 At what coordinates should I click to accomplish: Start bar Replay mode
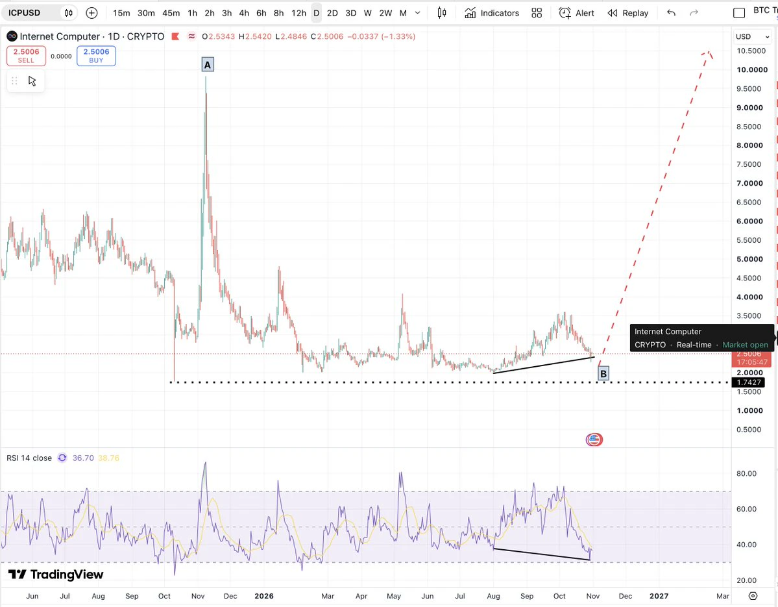pyautogui.click(x=628, y=13)
